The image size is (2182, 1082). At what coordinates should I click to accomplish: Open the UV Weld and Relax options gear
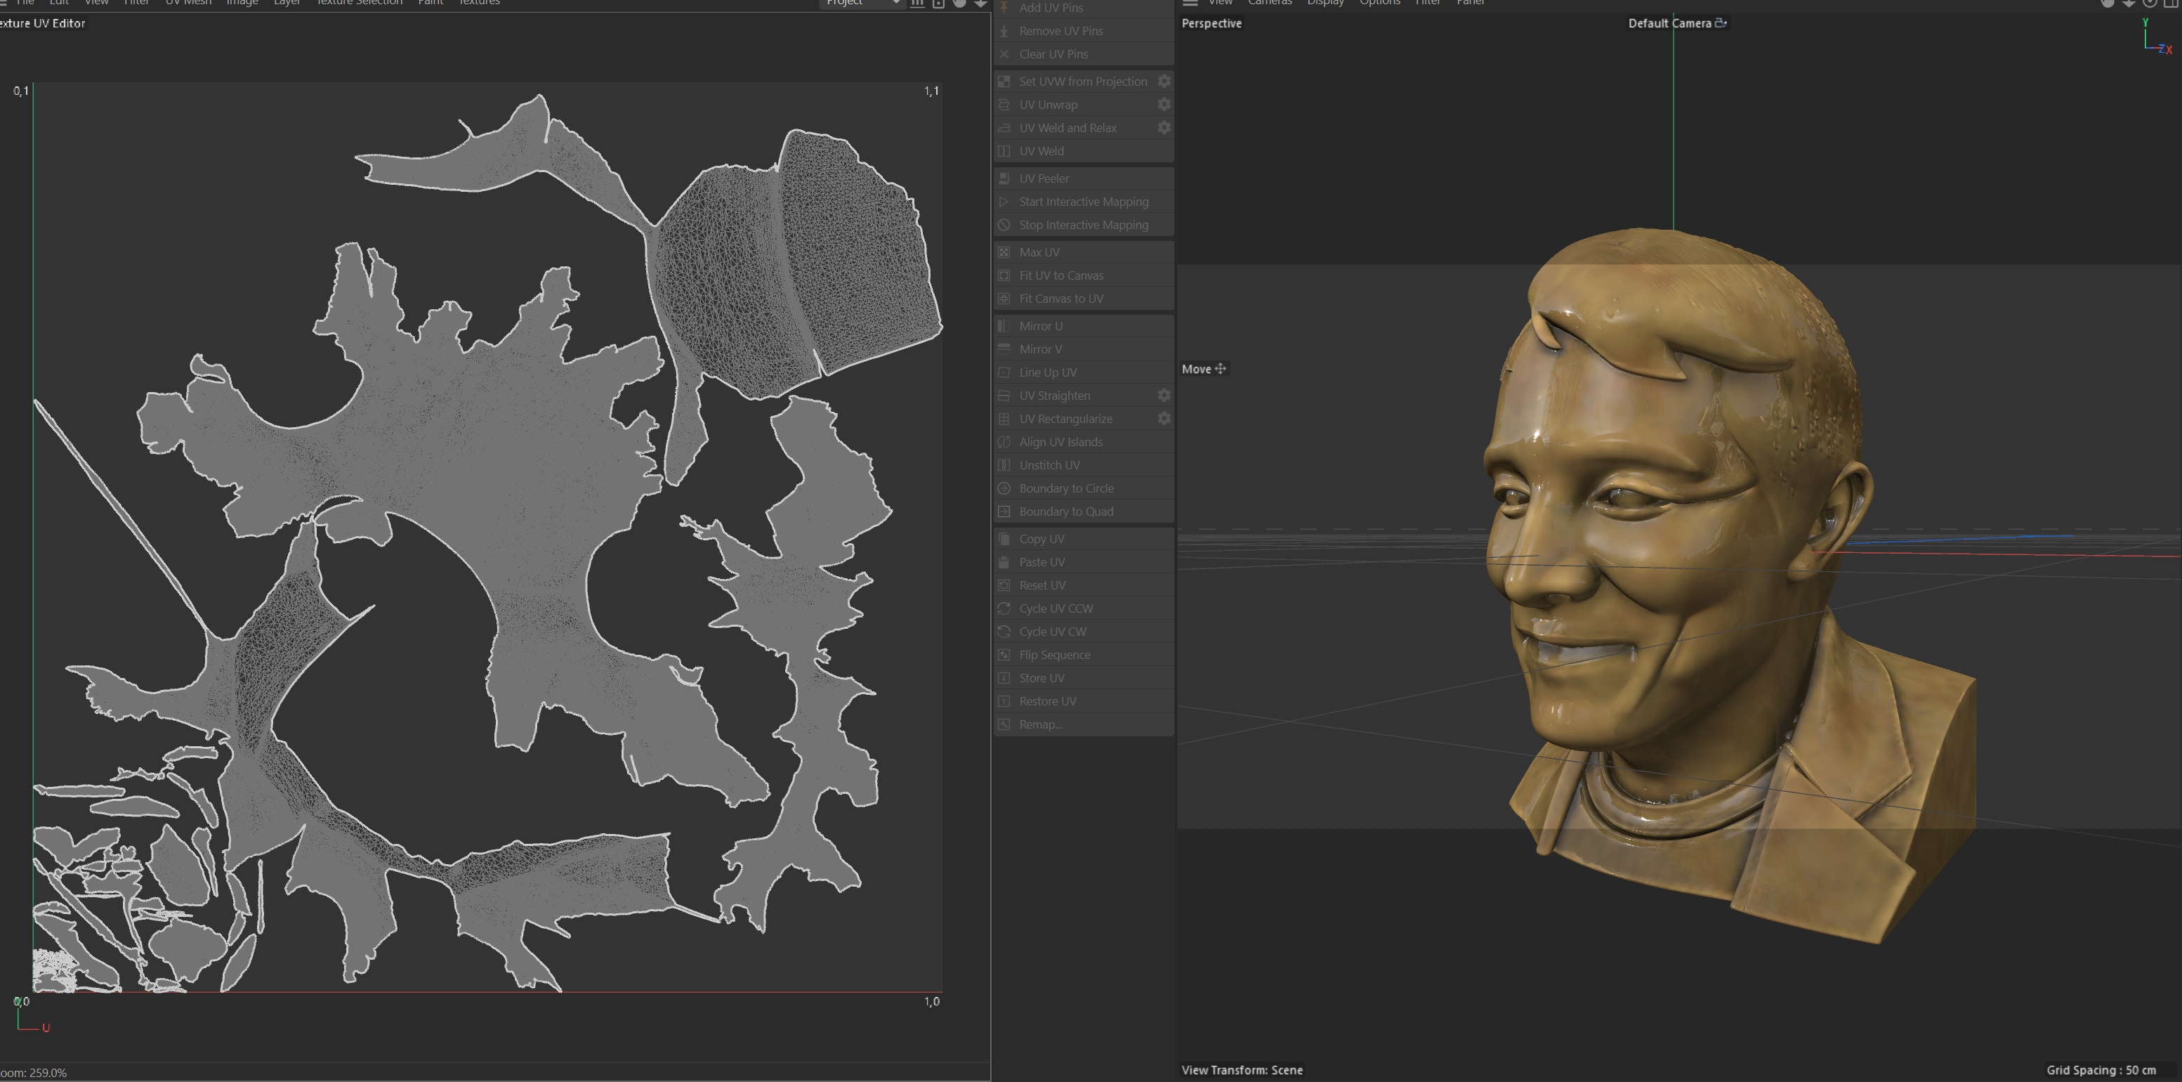point(1164,128)
